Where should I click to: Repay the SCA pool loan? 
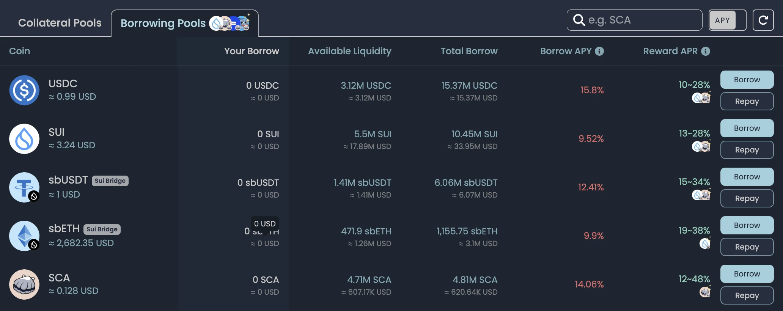tap(747, 295)
